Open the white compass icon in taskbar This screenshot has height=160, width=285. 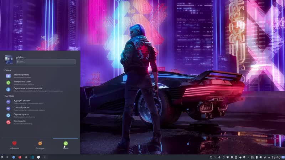pos(38,157)
